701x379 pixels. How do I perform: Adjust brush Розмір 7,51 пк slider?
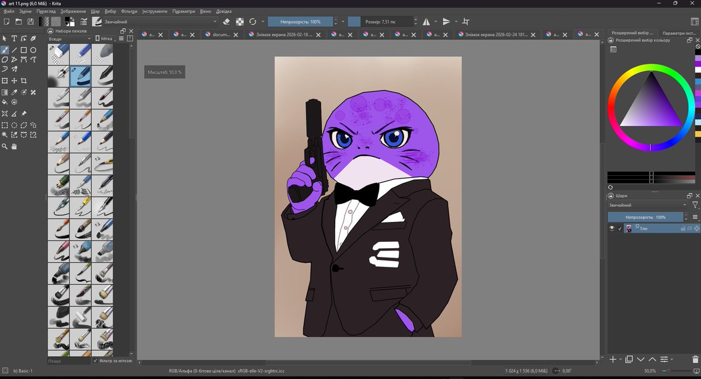380,22
